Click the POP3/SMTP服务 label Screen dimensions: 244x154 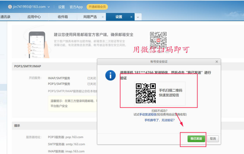coord(59,84)
